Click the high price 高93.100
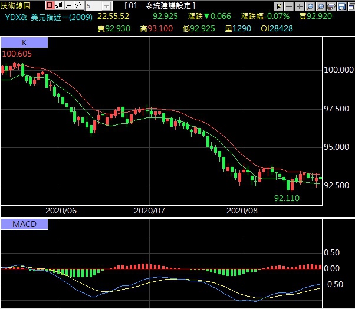The height and width of the screenshot is (309, 355). click(156, 28)
